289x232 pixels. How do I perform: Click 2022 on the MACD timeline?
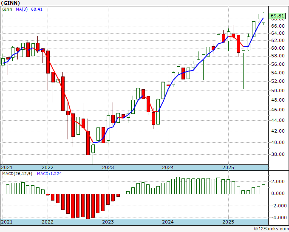coord(48,222)
